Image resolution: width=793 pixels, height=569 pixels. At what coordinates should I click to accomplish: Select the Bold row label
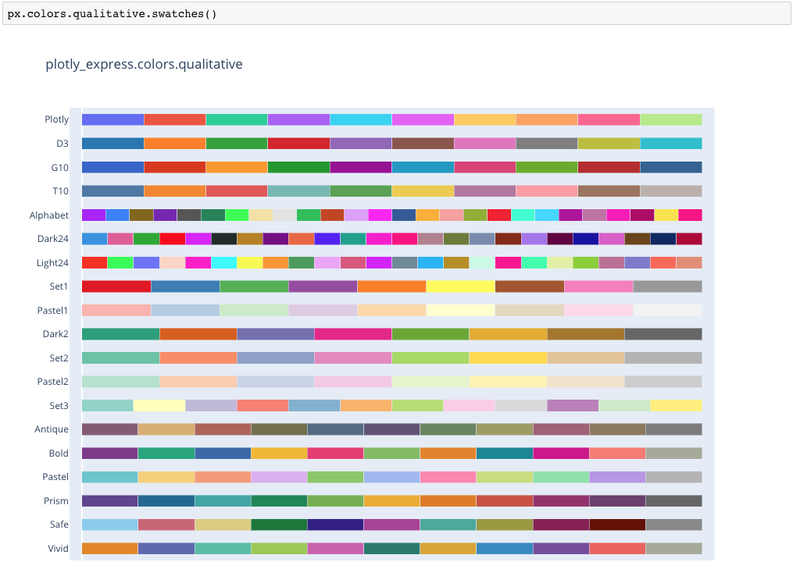[x=59, y=453]
